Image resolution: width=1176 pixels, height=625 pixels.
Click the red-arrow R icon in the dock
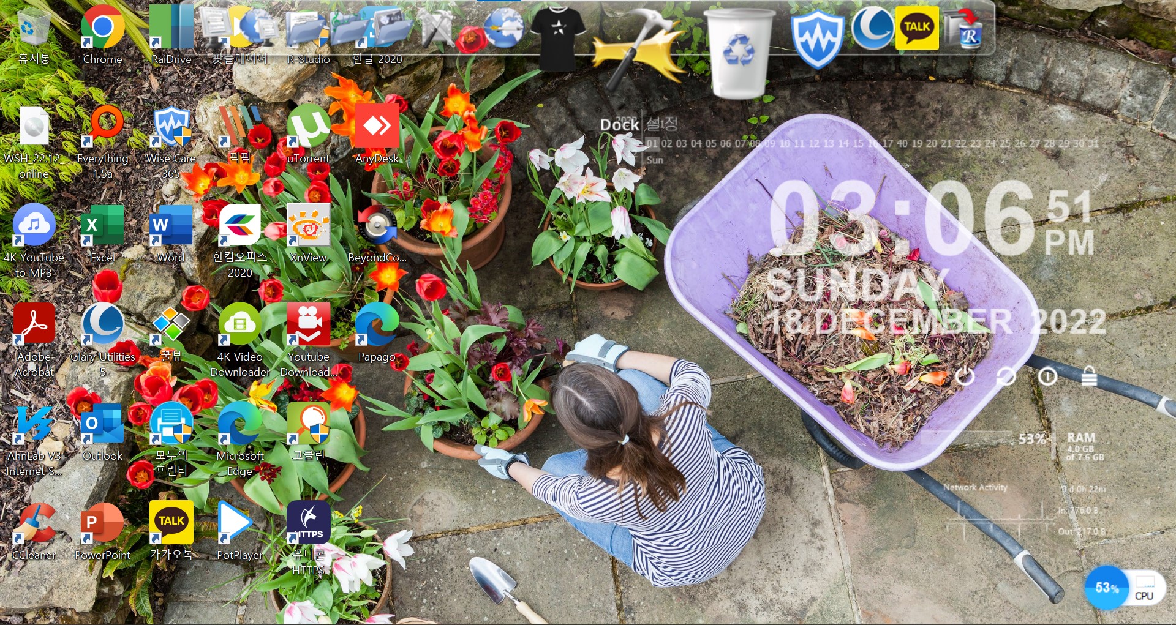click(963, 28)
